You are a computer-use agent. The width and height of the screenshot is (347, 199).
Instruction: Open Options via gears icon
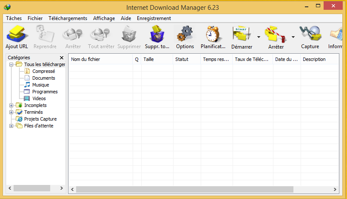pos(185,34)
